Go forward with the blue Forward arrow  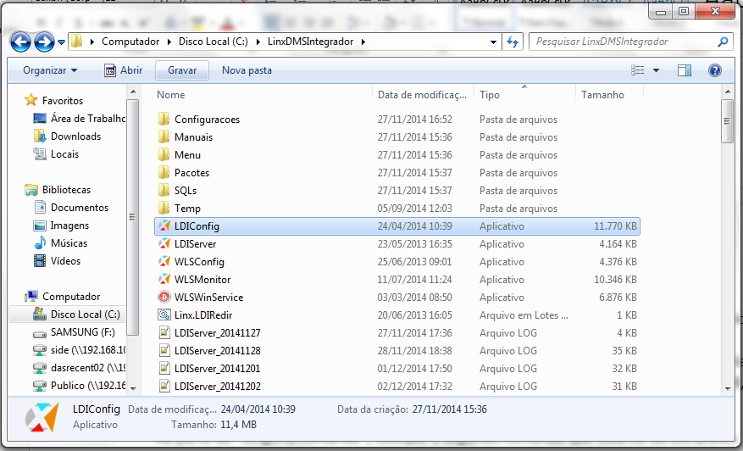click(44, 42)
